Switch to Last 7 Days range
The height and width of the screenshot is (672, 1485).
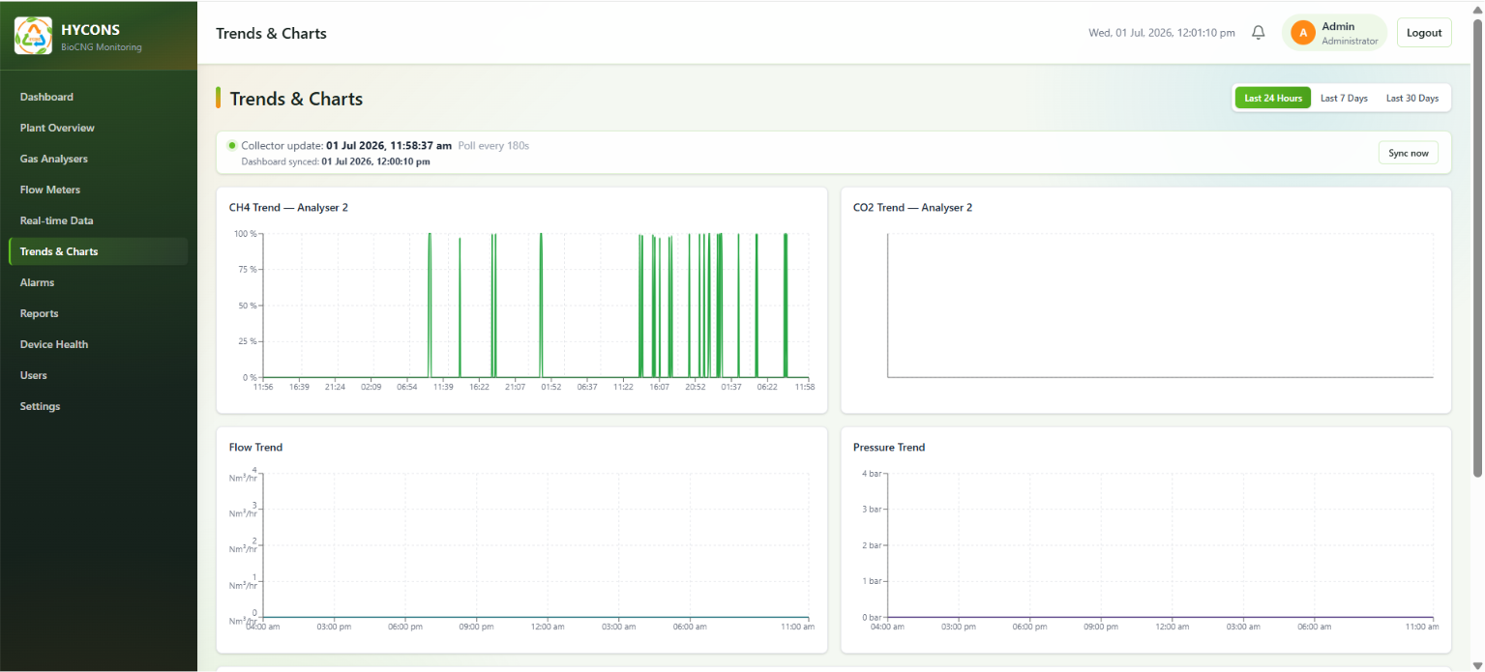[1344, 99]
